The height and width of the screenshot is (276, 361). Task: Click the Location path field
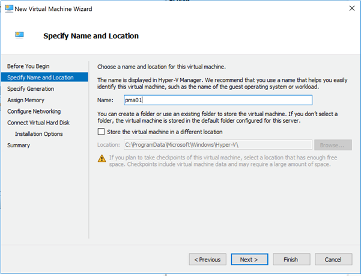218,145
